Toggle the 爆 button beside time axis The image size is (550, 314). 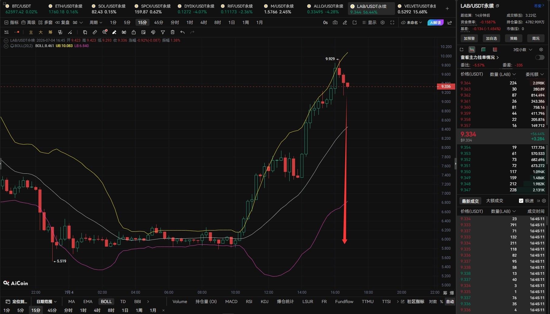point(452,293)
